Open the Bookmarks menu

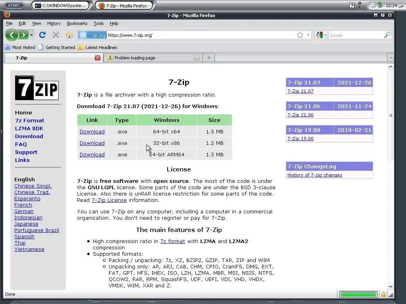point(77,23)
